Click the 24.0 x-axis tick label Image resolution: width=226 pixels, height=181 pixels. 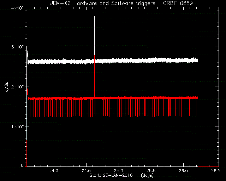click(x=54, y=171)
